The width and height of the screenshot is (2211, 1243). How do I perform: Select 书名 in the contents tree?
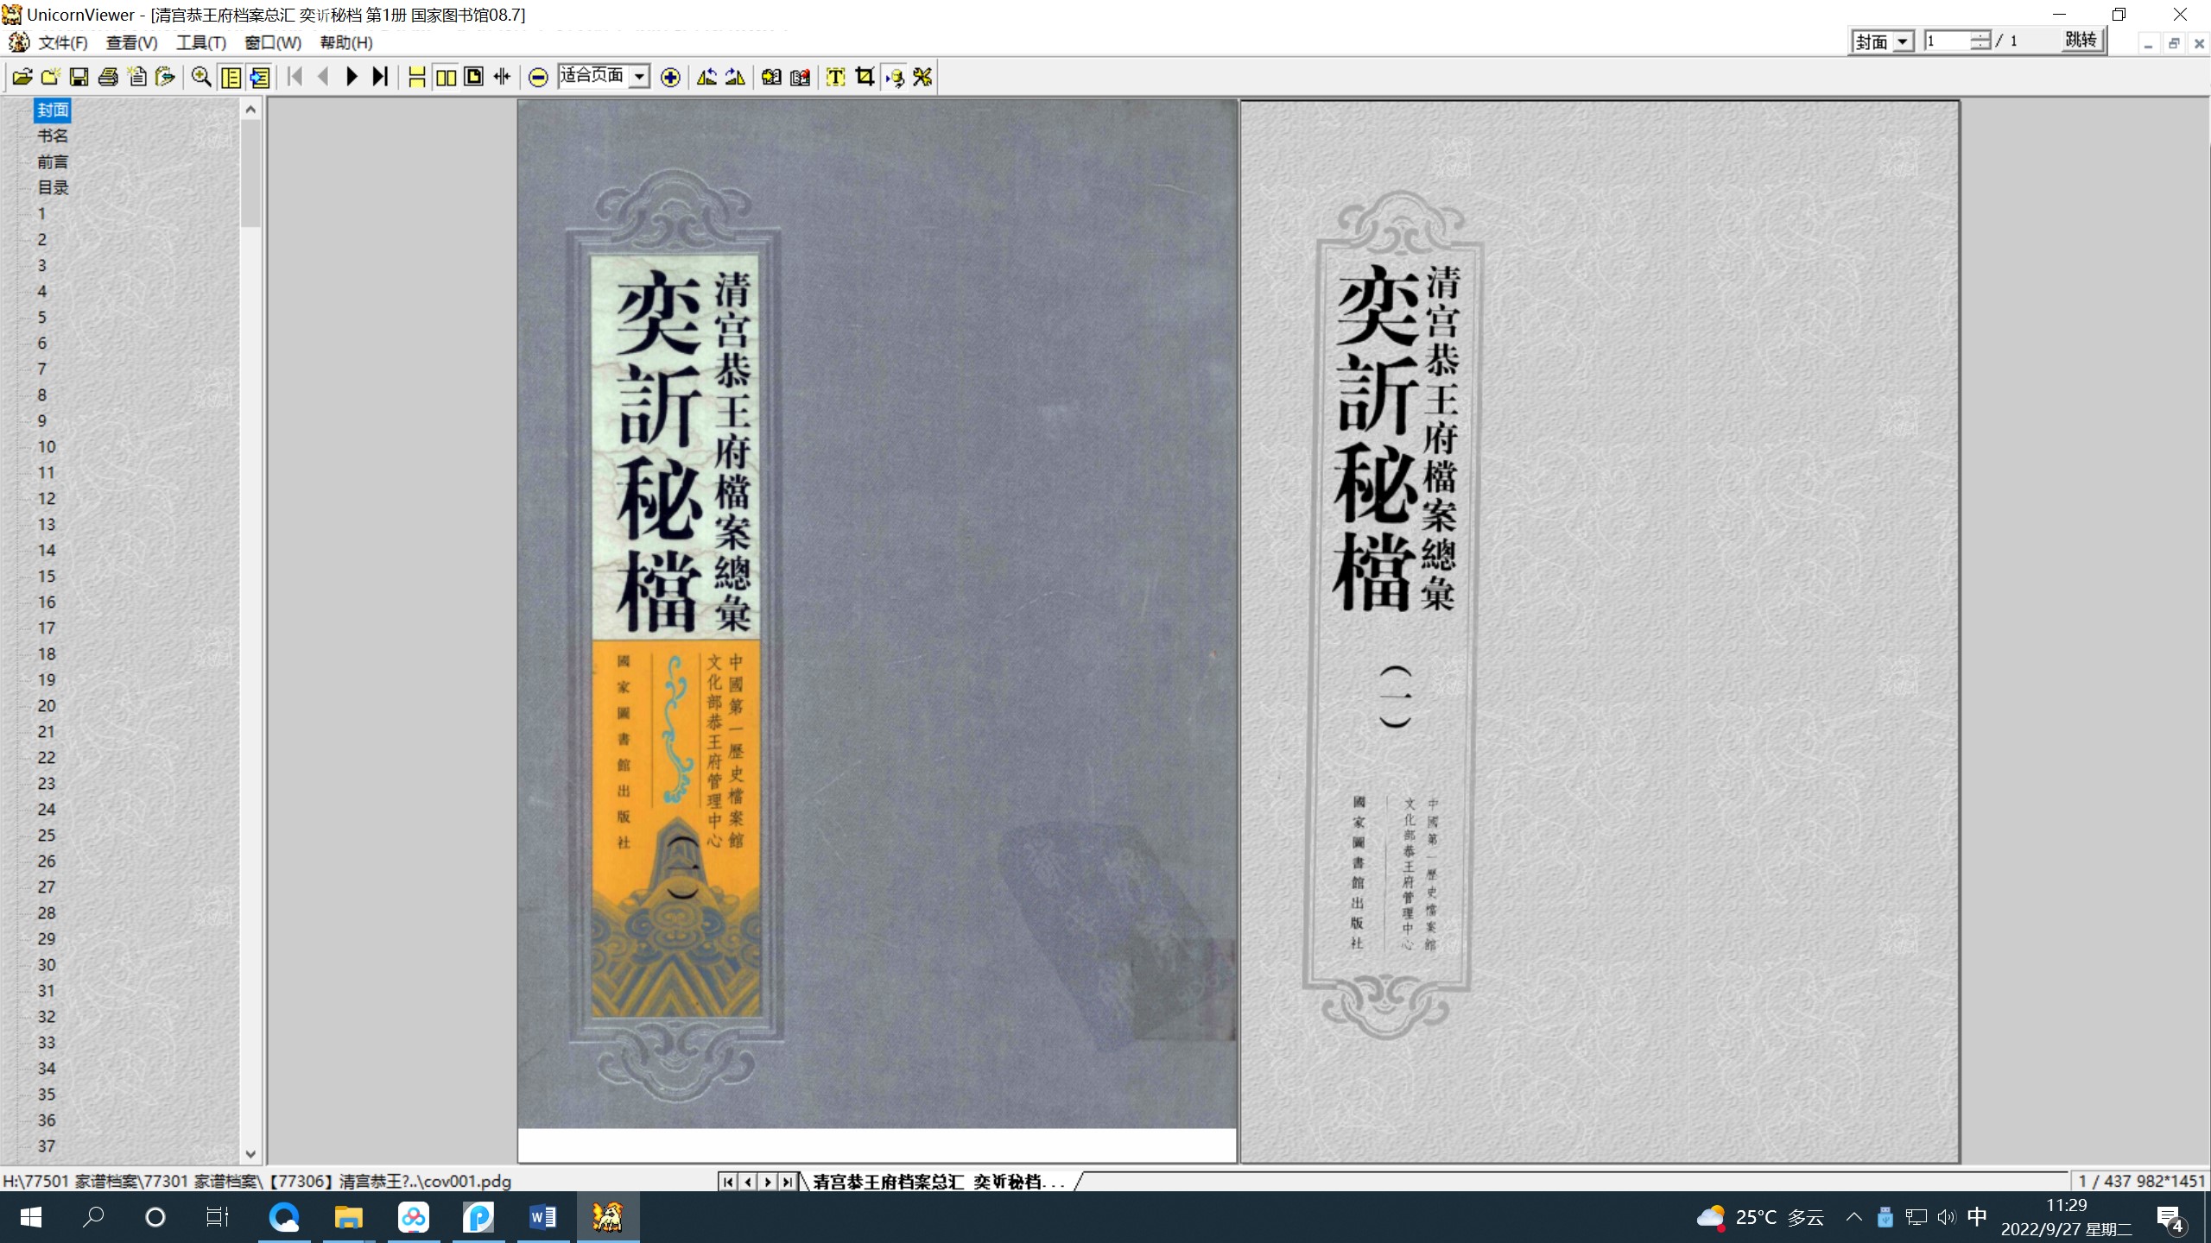click(x=53, y=136)
